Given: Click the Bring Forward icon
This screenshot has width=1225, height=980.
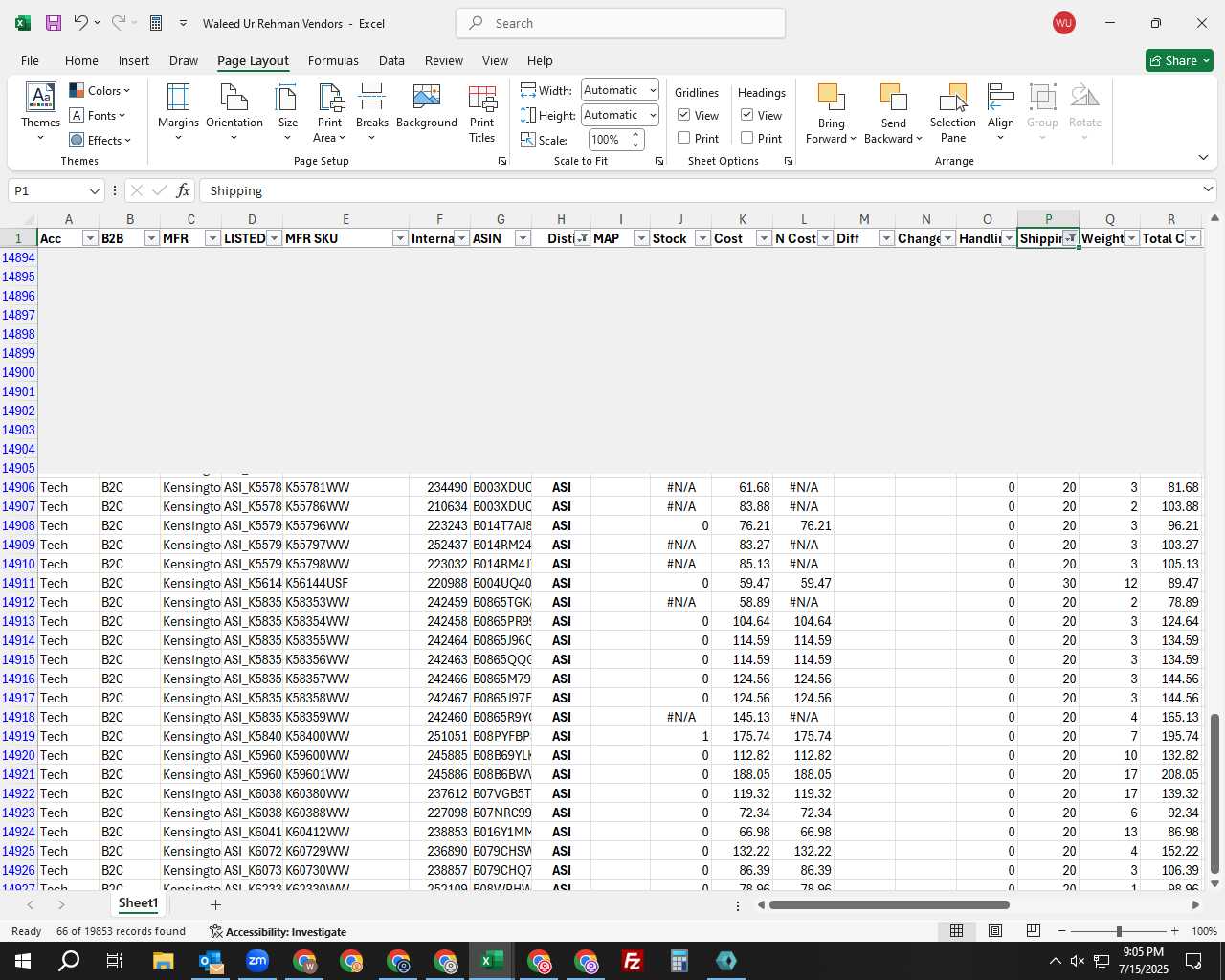Looking at the screenshot, I should pos(831,99).
